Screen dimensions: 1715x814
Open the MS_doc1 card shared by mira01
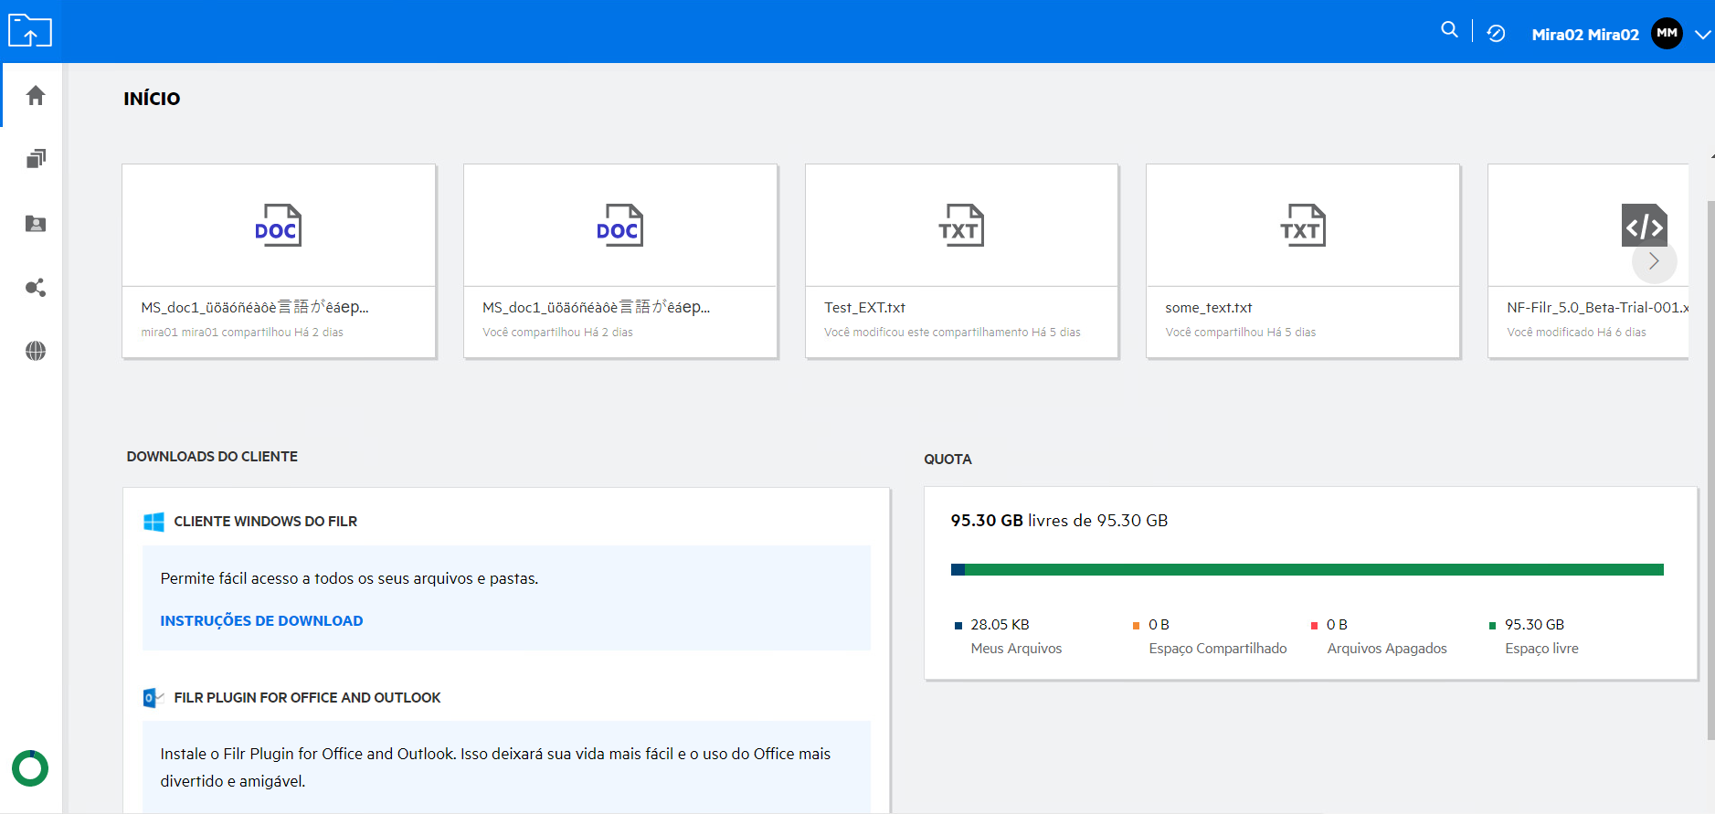[x=279, y=261]
